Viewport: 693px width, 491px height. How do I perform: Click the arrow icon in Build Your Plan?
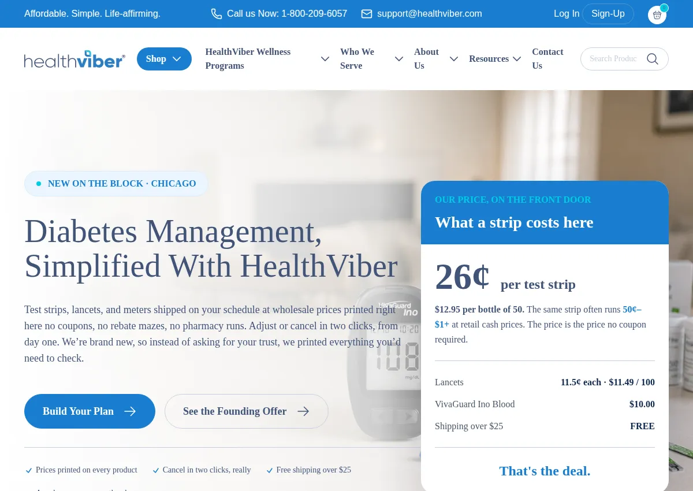130,411
